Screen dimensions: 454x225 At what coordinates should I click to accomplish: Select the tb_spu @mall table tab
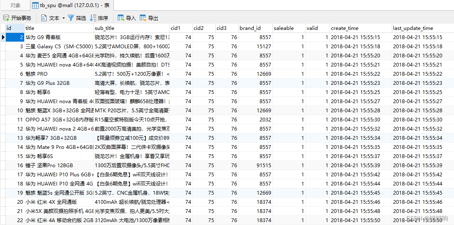72,5
